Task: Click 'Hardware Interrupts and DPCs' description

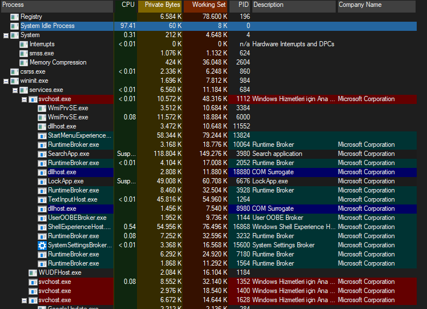Action: (x=293, y=44)
